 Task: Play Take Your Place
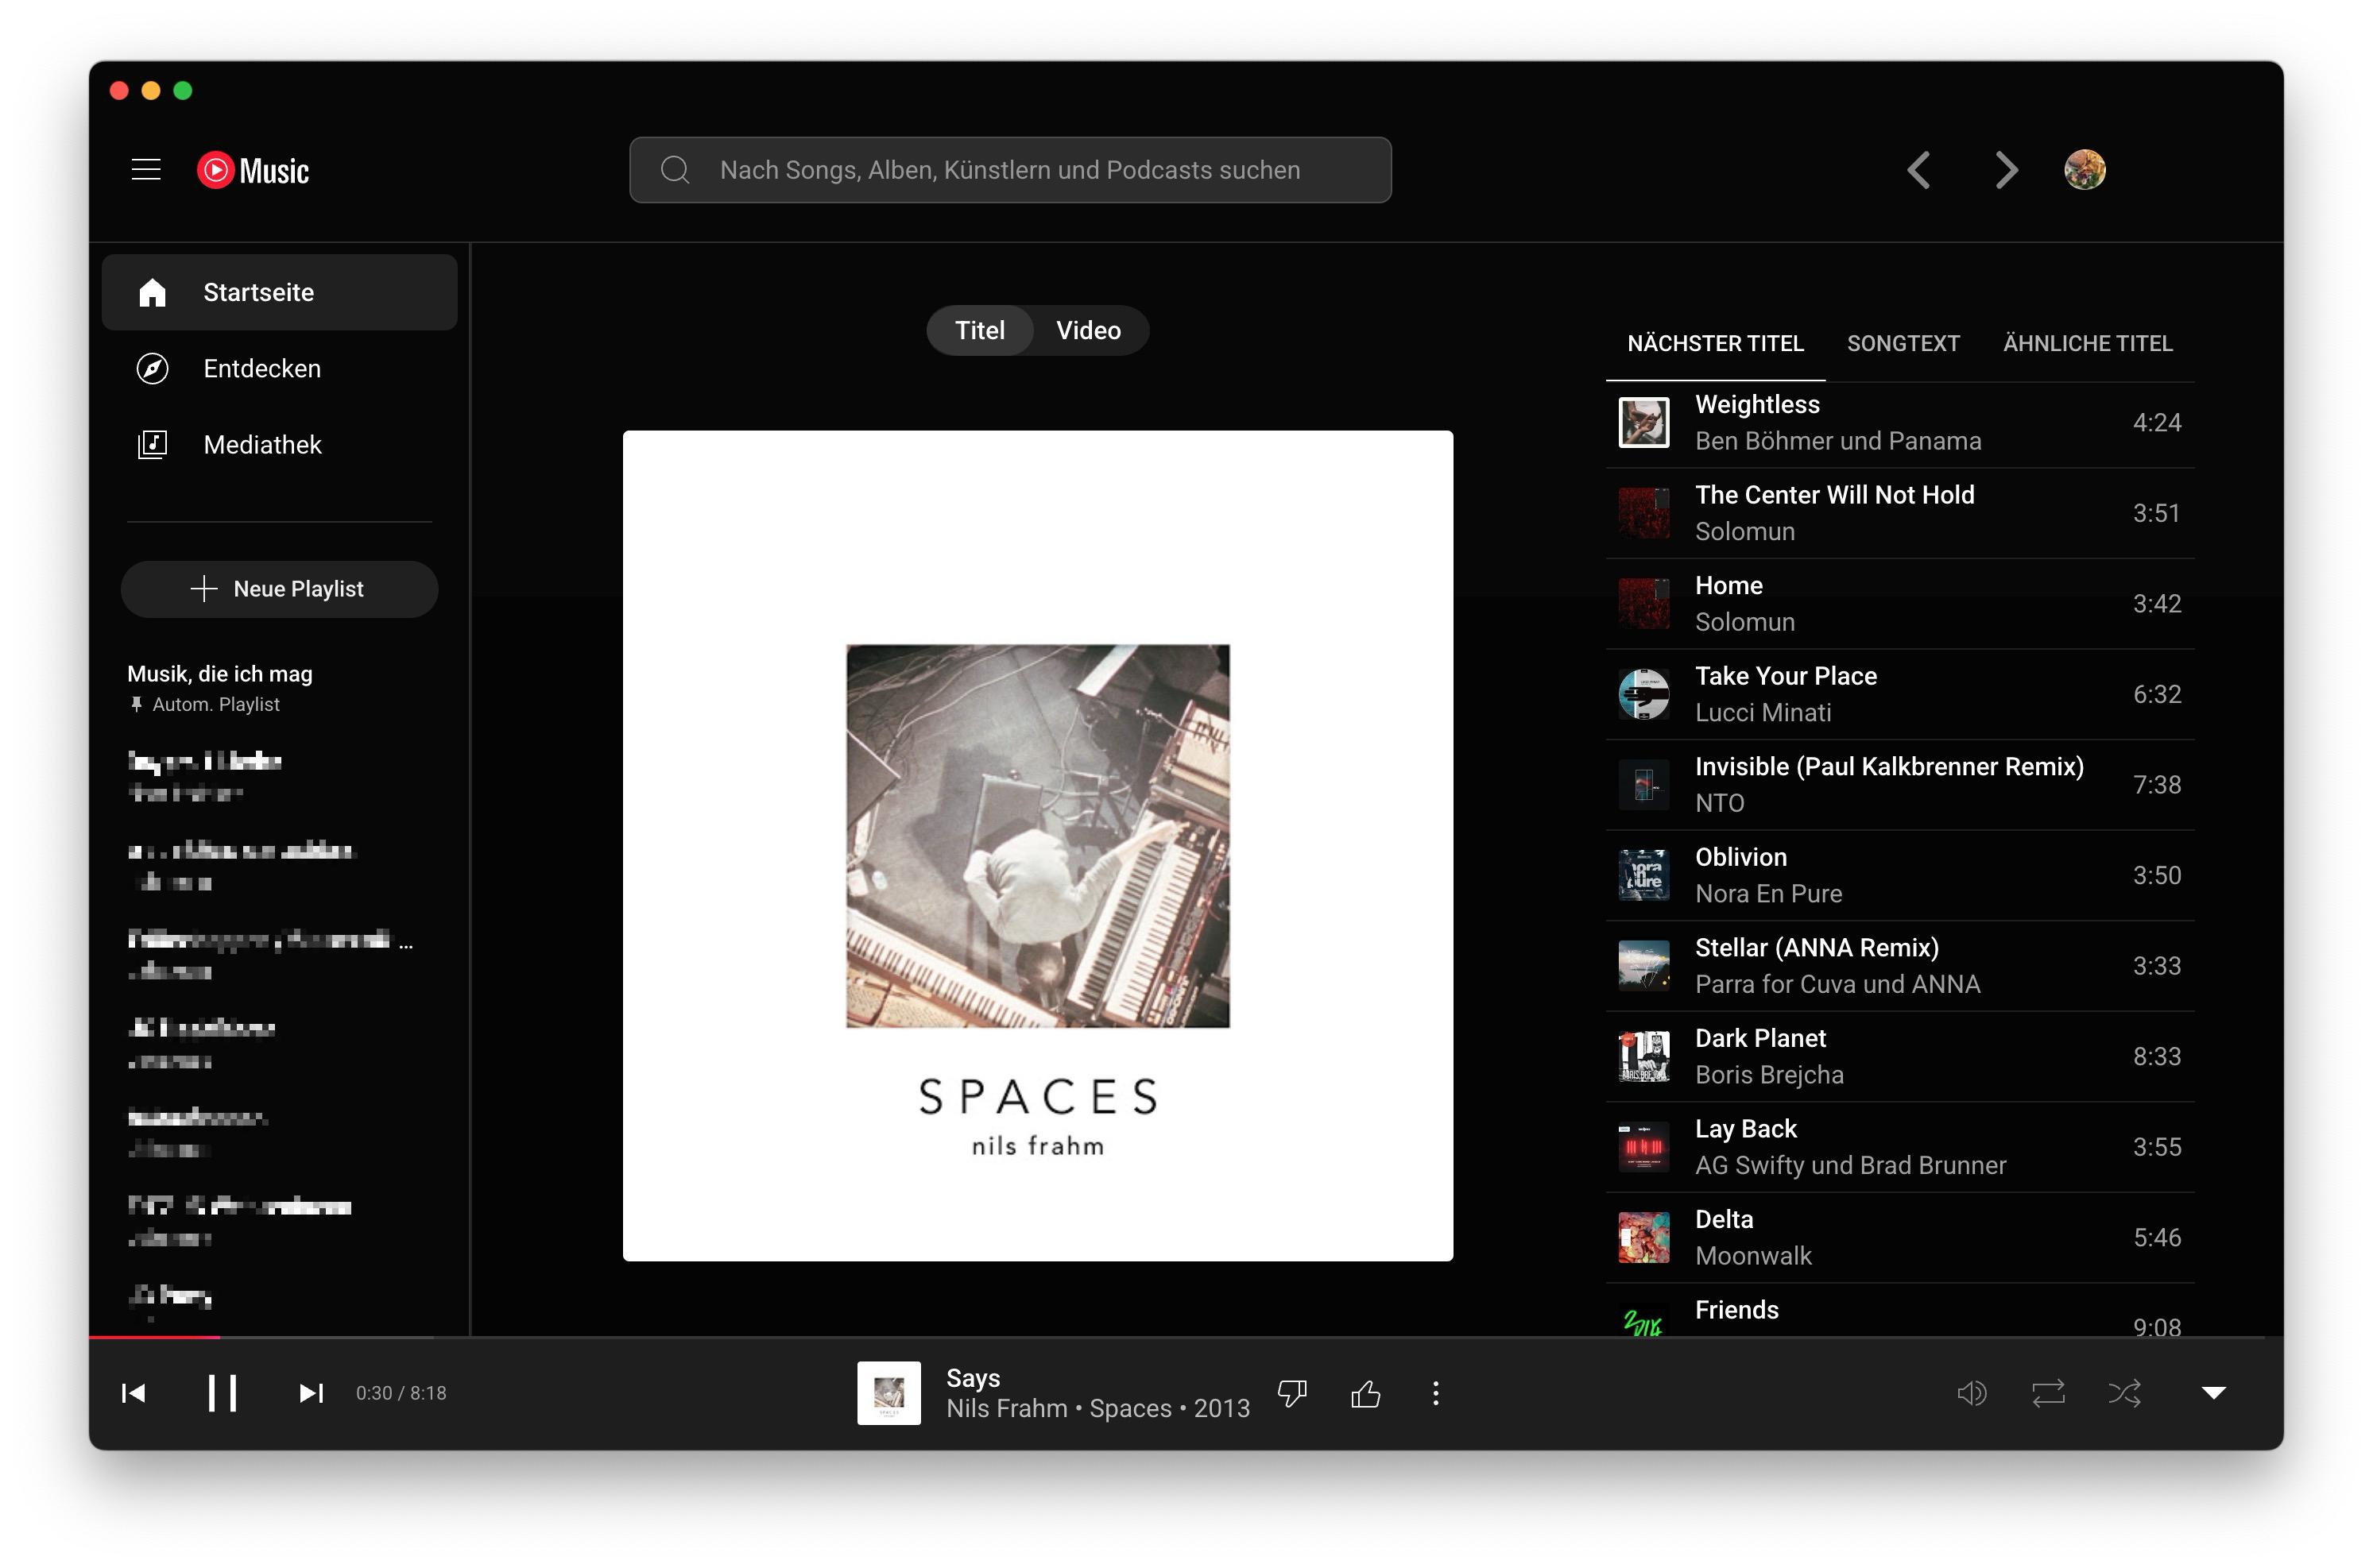point(1900,694)
